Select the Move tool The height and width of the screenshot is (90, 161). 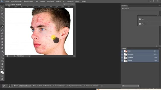coord(2,8)
